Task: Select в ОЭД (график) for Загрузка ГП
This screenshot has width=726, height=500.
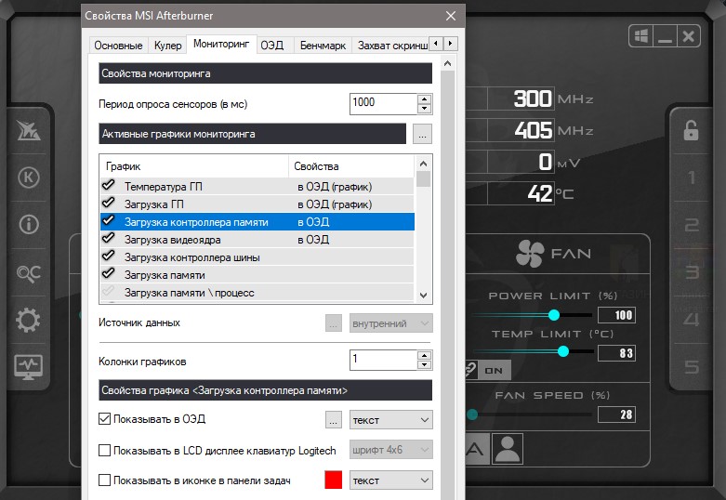Action: pyautogui.click(x=335, y=204)
